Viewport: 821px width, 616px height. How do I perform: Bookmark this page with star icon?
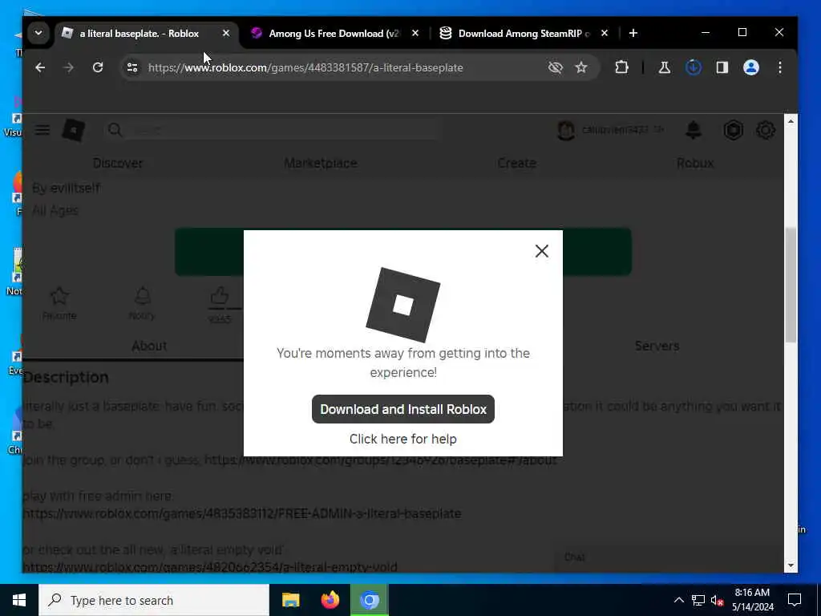click(x=581, y=67)
